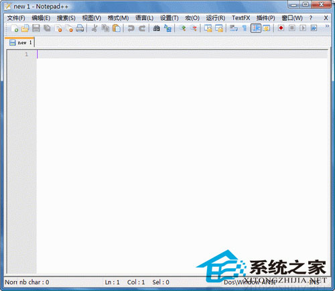
Task: Open the 视图(V) menu
Action: tap(92, 18)
